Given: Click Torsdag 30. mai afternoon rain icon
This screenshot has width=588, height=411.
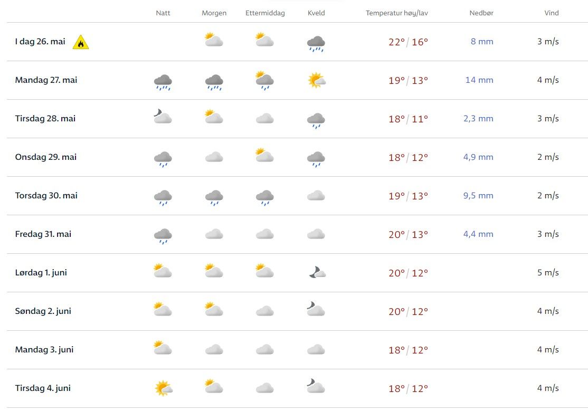Looking at the screenshot, I should (x=264, y=196).
